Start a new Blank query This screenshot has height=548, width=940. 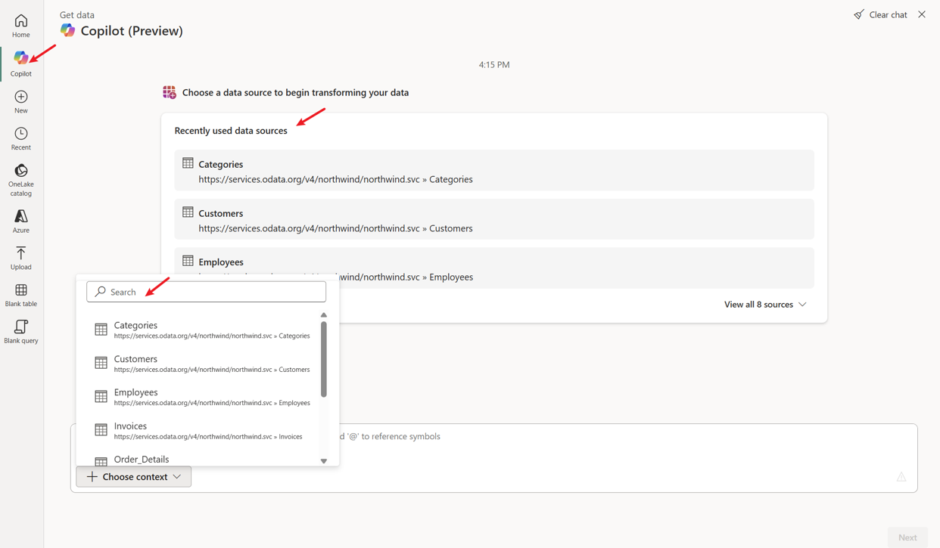(20, 328)
